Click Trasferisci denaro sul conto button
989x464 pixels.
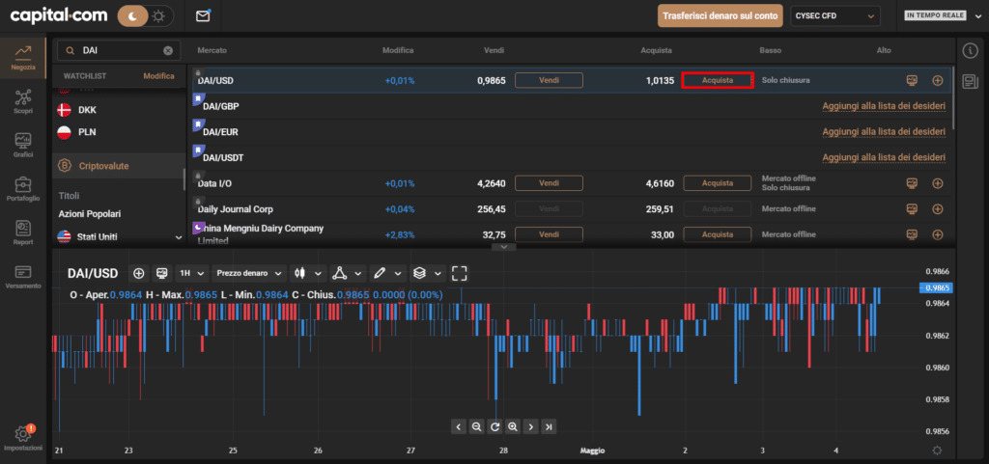coord(720,15)
